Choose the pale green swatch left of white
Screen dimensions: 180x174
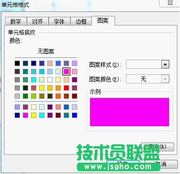click(x=42, y=80)
